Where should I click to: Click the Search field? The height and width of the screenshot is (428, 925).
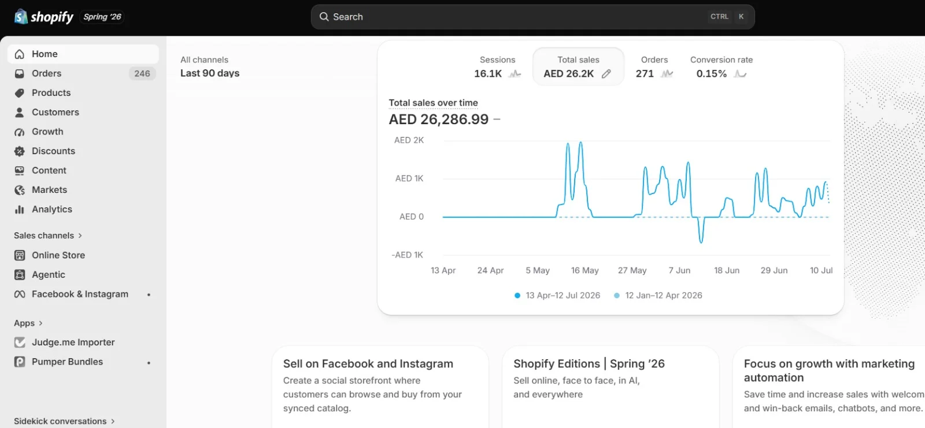tap(533, 17)
